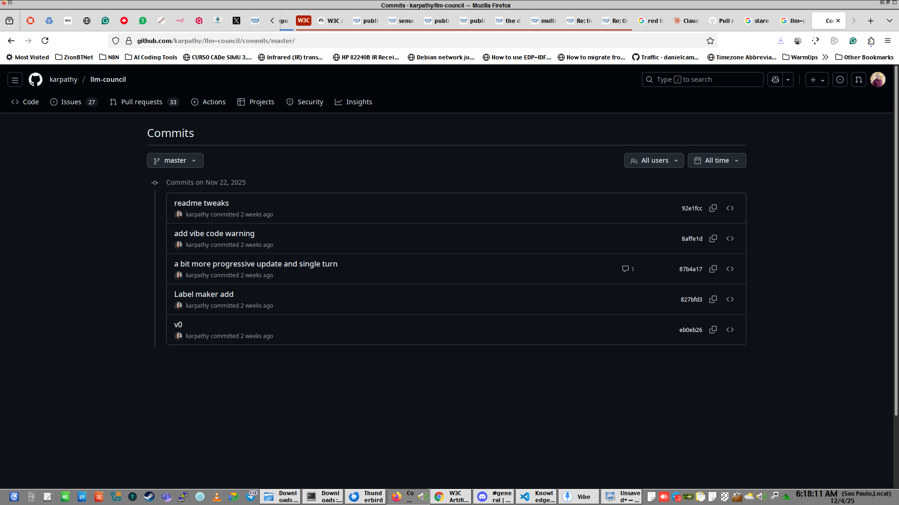Screen dimensions: 899x505
Task: Browse repository at commit 8affe1d
Action: coord(730,238)
